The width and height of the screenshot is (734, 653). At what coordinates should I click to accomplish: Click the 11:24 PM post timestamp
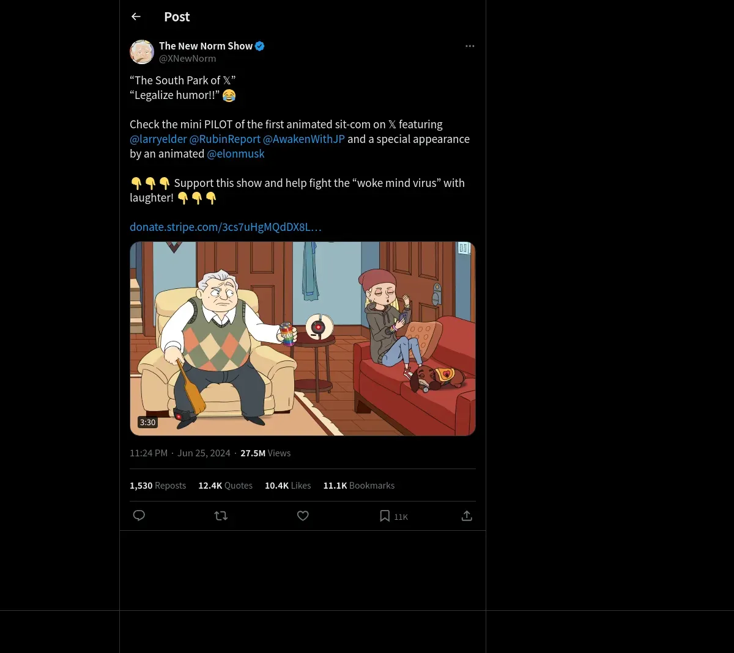(x=149, y=453)
